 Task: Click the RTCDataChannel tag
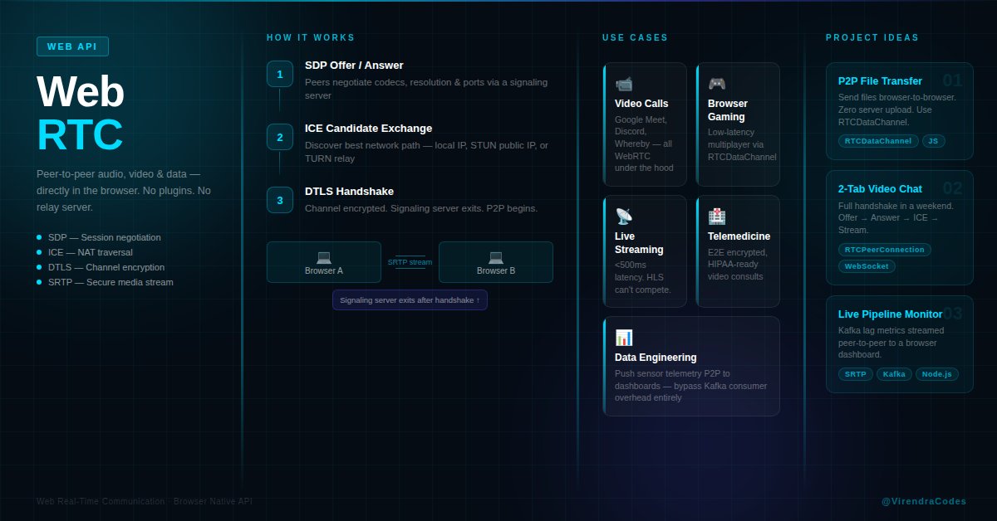878,141
